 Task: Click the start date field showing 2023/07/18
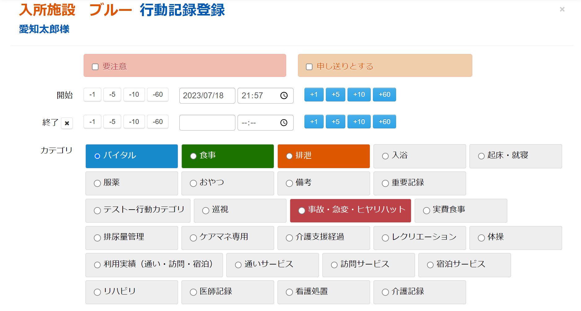(207, 96)
